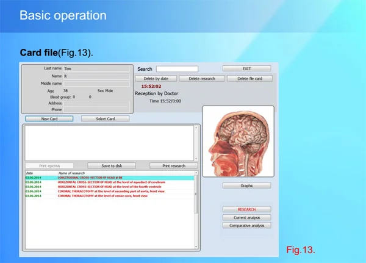The width and height of the screenshot is (366, 263).
Task: Click the Age value 38
Action: pos(66,91)
